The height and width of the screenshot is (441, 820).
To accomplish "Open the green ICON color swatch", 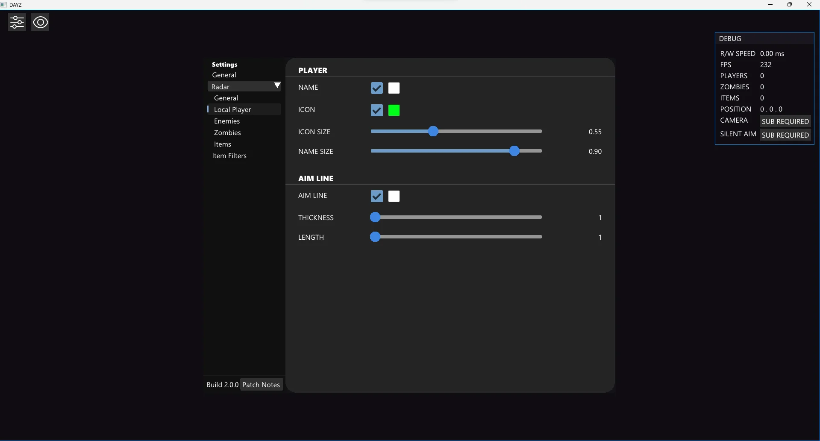I will click(x=394, y=110).
